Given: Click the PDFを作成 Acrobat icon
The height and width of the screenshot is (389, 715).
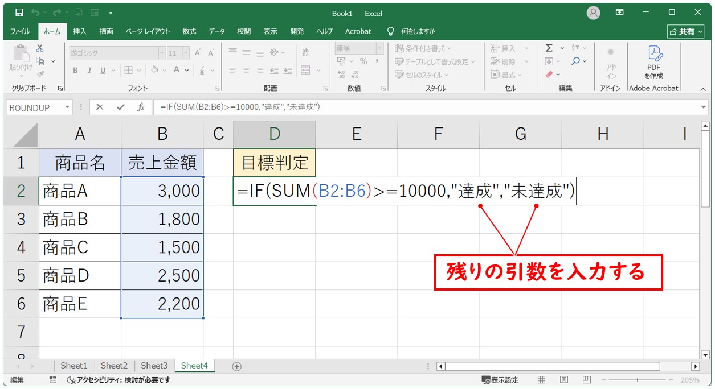Looking at the screenshot, I should 653,63.
